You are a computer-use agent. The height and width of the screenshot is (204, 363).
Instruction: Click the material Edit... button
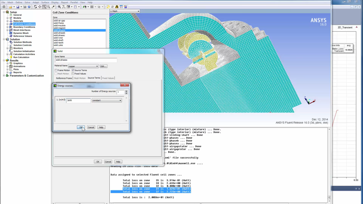103,66
